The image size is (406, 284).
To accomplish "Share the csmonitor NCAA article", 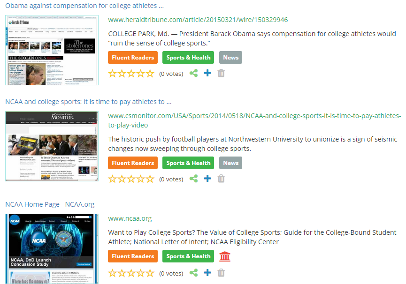I will pyautogui.click(x=194, y=179).
